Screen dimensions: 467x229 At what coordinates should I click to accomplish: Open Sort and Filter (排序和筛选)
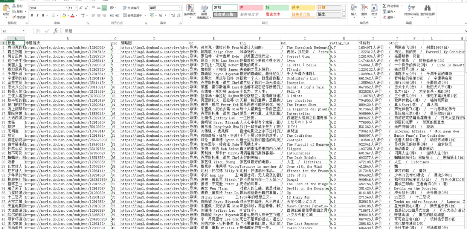pos(411,11)
